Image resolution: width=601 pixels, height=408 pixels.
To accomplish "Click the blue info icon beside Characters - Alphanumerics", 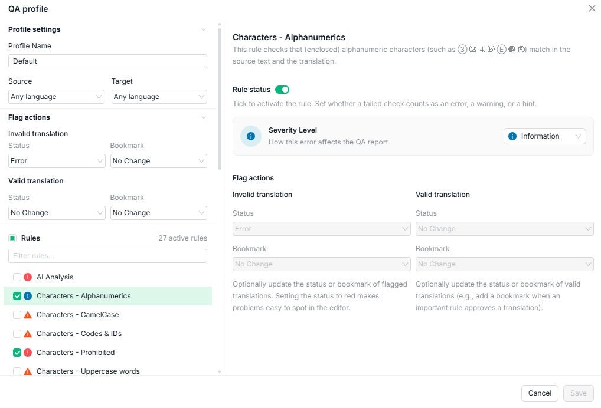I will [28, 296].
